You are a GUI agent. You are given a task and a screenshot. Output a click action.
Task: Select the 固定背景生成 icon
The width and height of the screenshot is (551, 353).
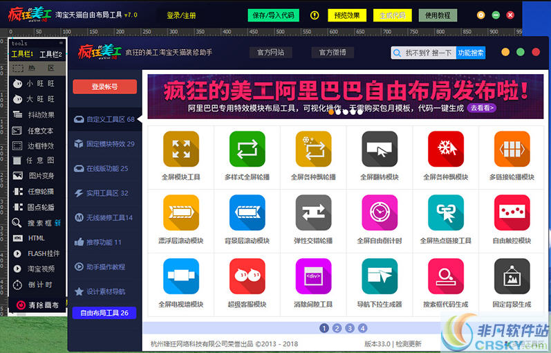(512, 276)
